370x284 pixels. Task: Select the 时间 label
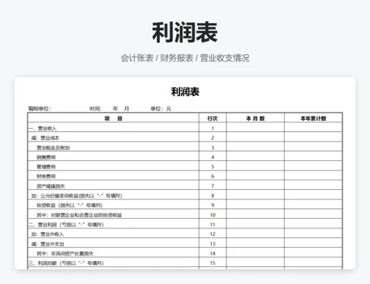click(x=95, y=108)
